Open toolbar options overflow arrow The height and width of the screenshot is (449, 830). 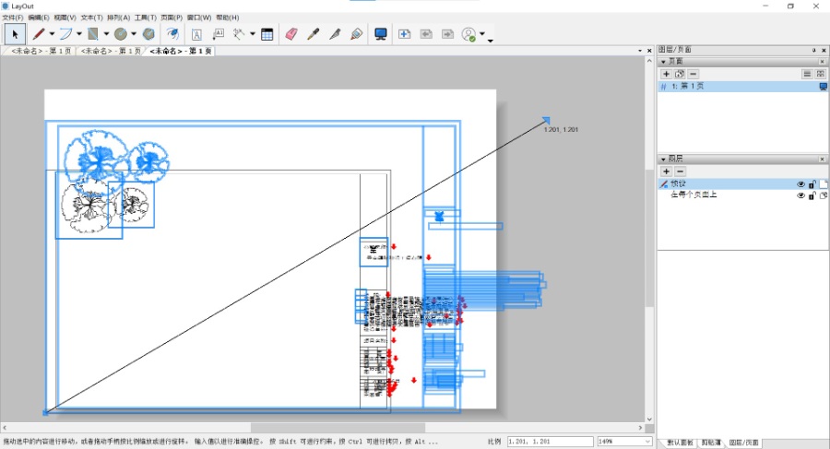pyautogui.click(x=491, y=41)
